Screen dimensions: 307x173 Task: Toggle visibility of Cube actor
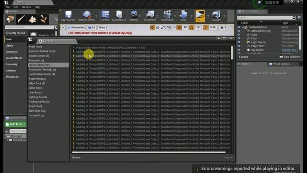(x=239, y=35)
